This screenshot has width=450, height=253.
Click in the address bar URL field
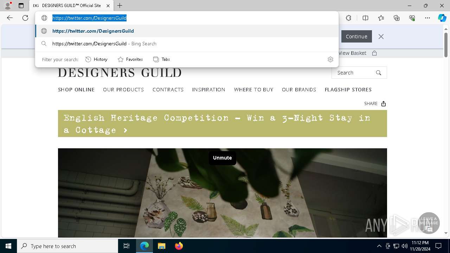point(187,18)
